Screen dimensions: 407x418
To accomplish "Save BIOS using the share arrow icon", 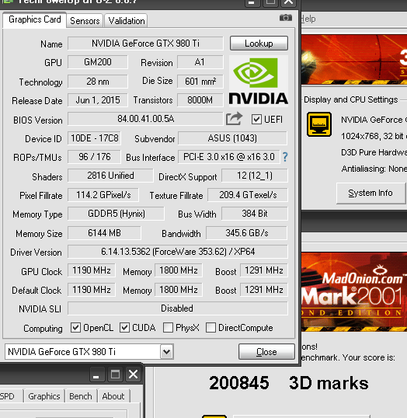I will pos(234,119).
